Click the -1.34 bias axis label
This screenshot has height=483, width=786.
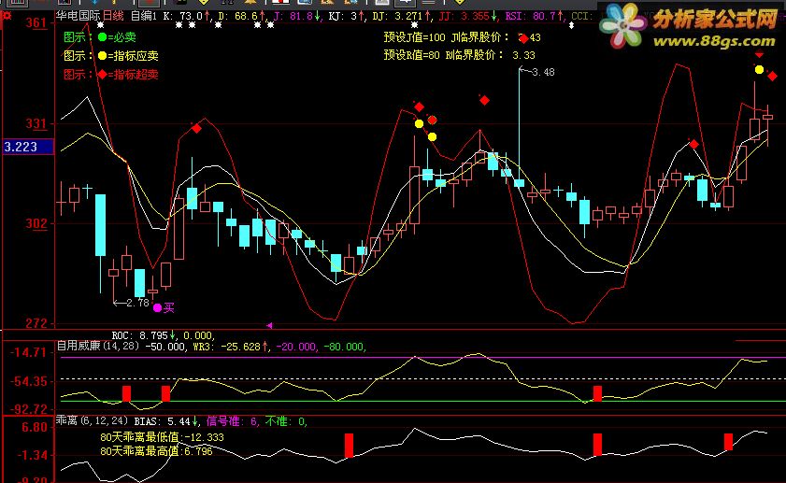click(32, 456)
